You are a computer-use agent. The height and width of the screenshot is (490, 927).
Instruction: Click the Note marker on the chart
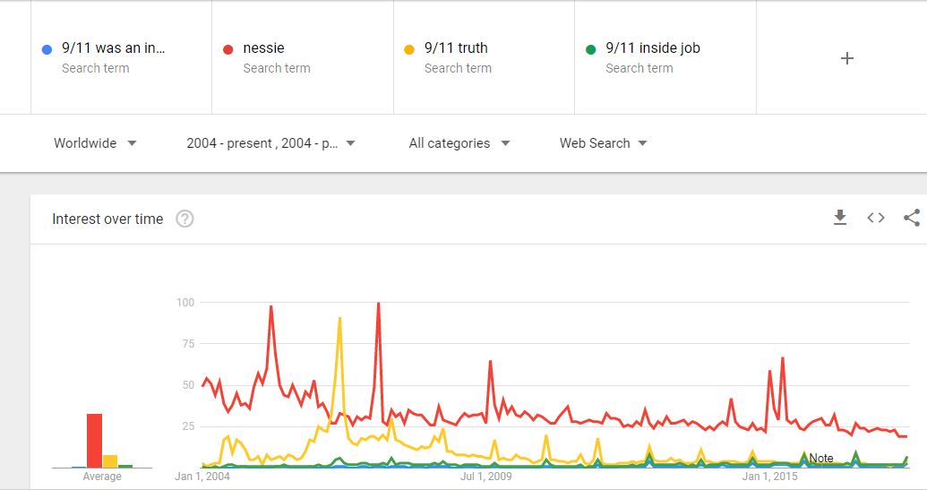(x=820, y=458)
